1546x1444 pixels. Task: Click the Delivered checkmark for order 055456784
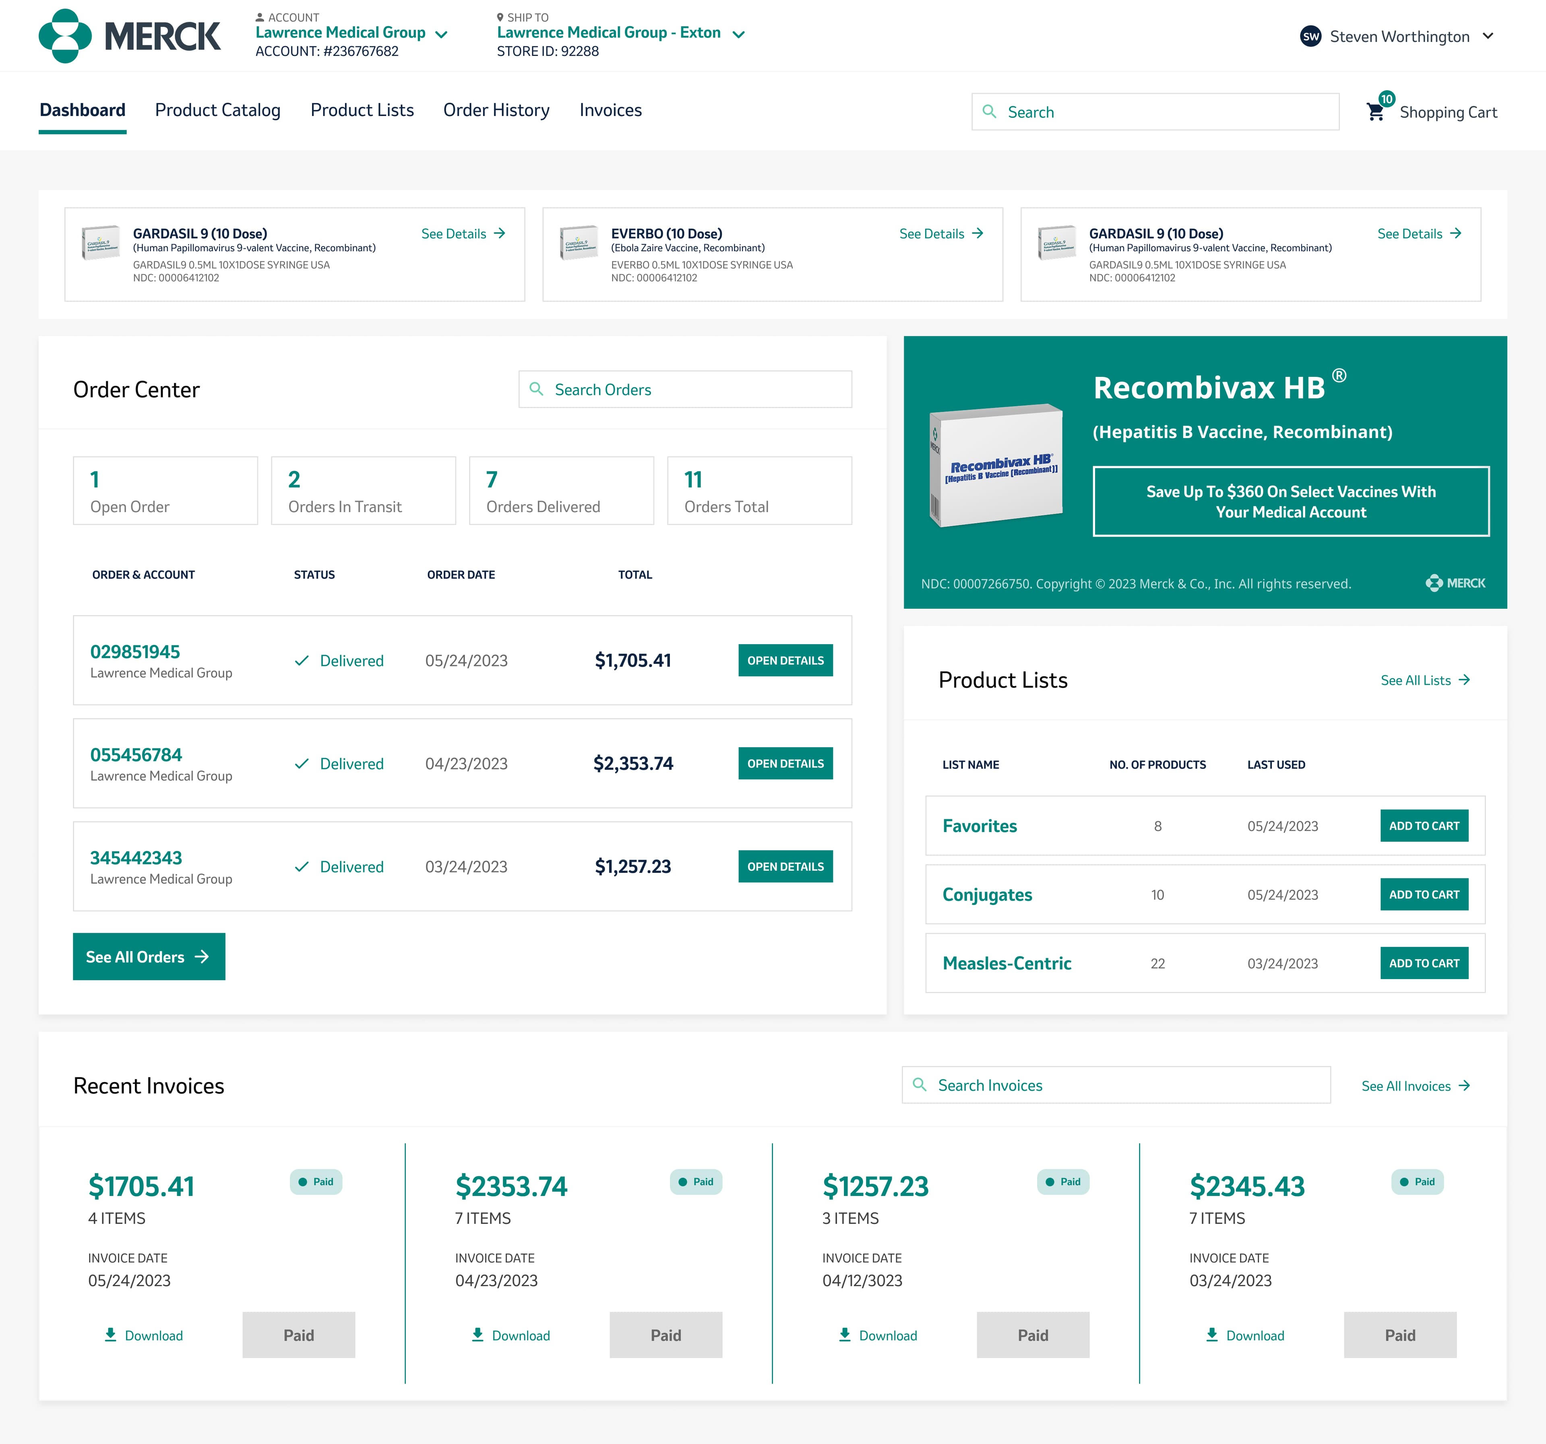coord(302,764)
